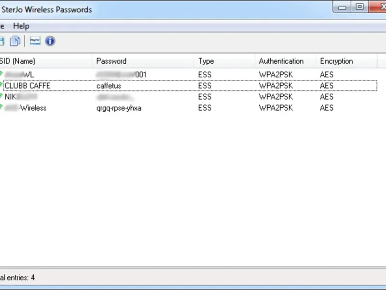Click AES in the qrgq-rpse-yhxa row
Viewport: 386px width, 290px height.
[327, 108]
